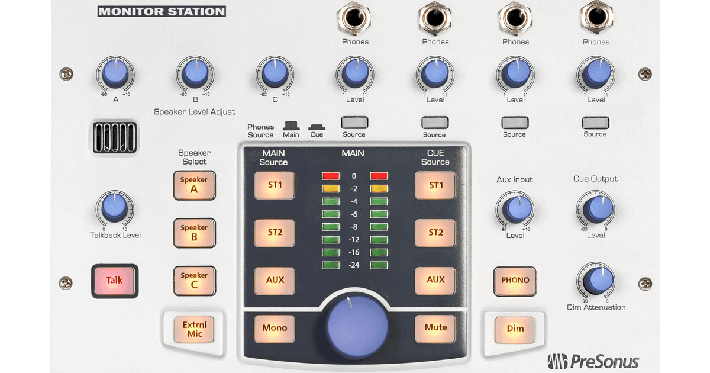
Task: Toggle the Speaker A select button
Action: click(194, 185)
